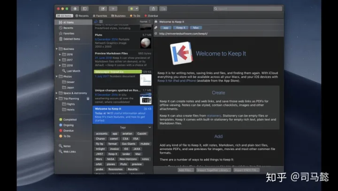Collapse the Business folder triangle
Image resolution: width=338 pixels, height=191 pixels.
pos(57,49)
